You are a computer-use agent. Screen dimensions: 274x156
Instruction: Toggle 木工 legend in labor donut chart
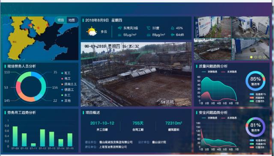coord(66,95)
